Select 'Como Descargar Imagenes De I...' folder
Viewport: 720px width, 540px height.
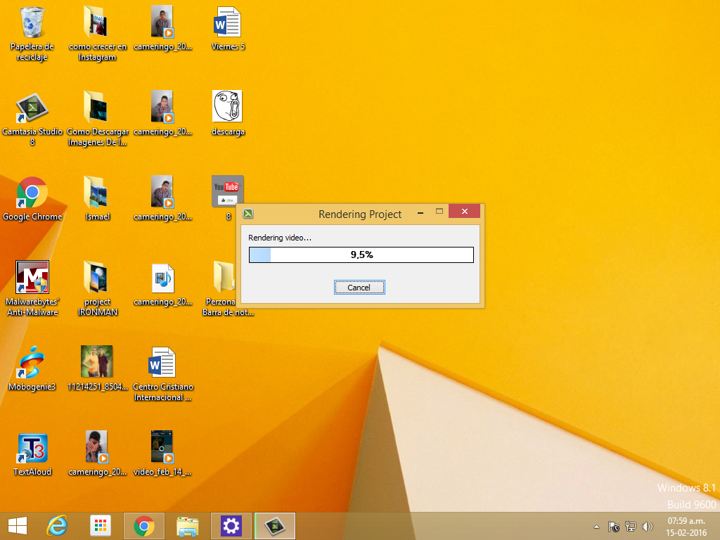point(97,119)
